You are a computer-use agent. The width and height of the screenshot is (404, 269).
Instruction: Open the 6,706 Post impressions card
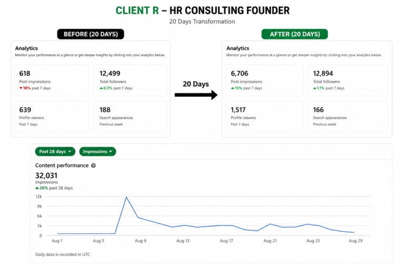click(265, 80)
